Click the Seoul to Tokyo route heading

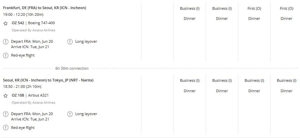point(48,80)
